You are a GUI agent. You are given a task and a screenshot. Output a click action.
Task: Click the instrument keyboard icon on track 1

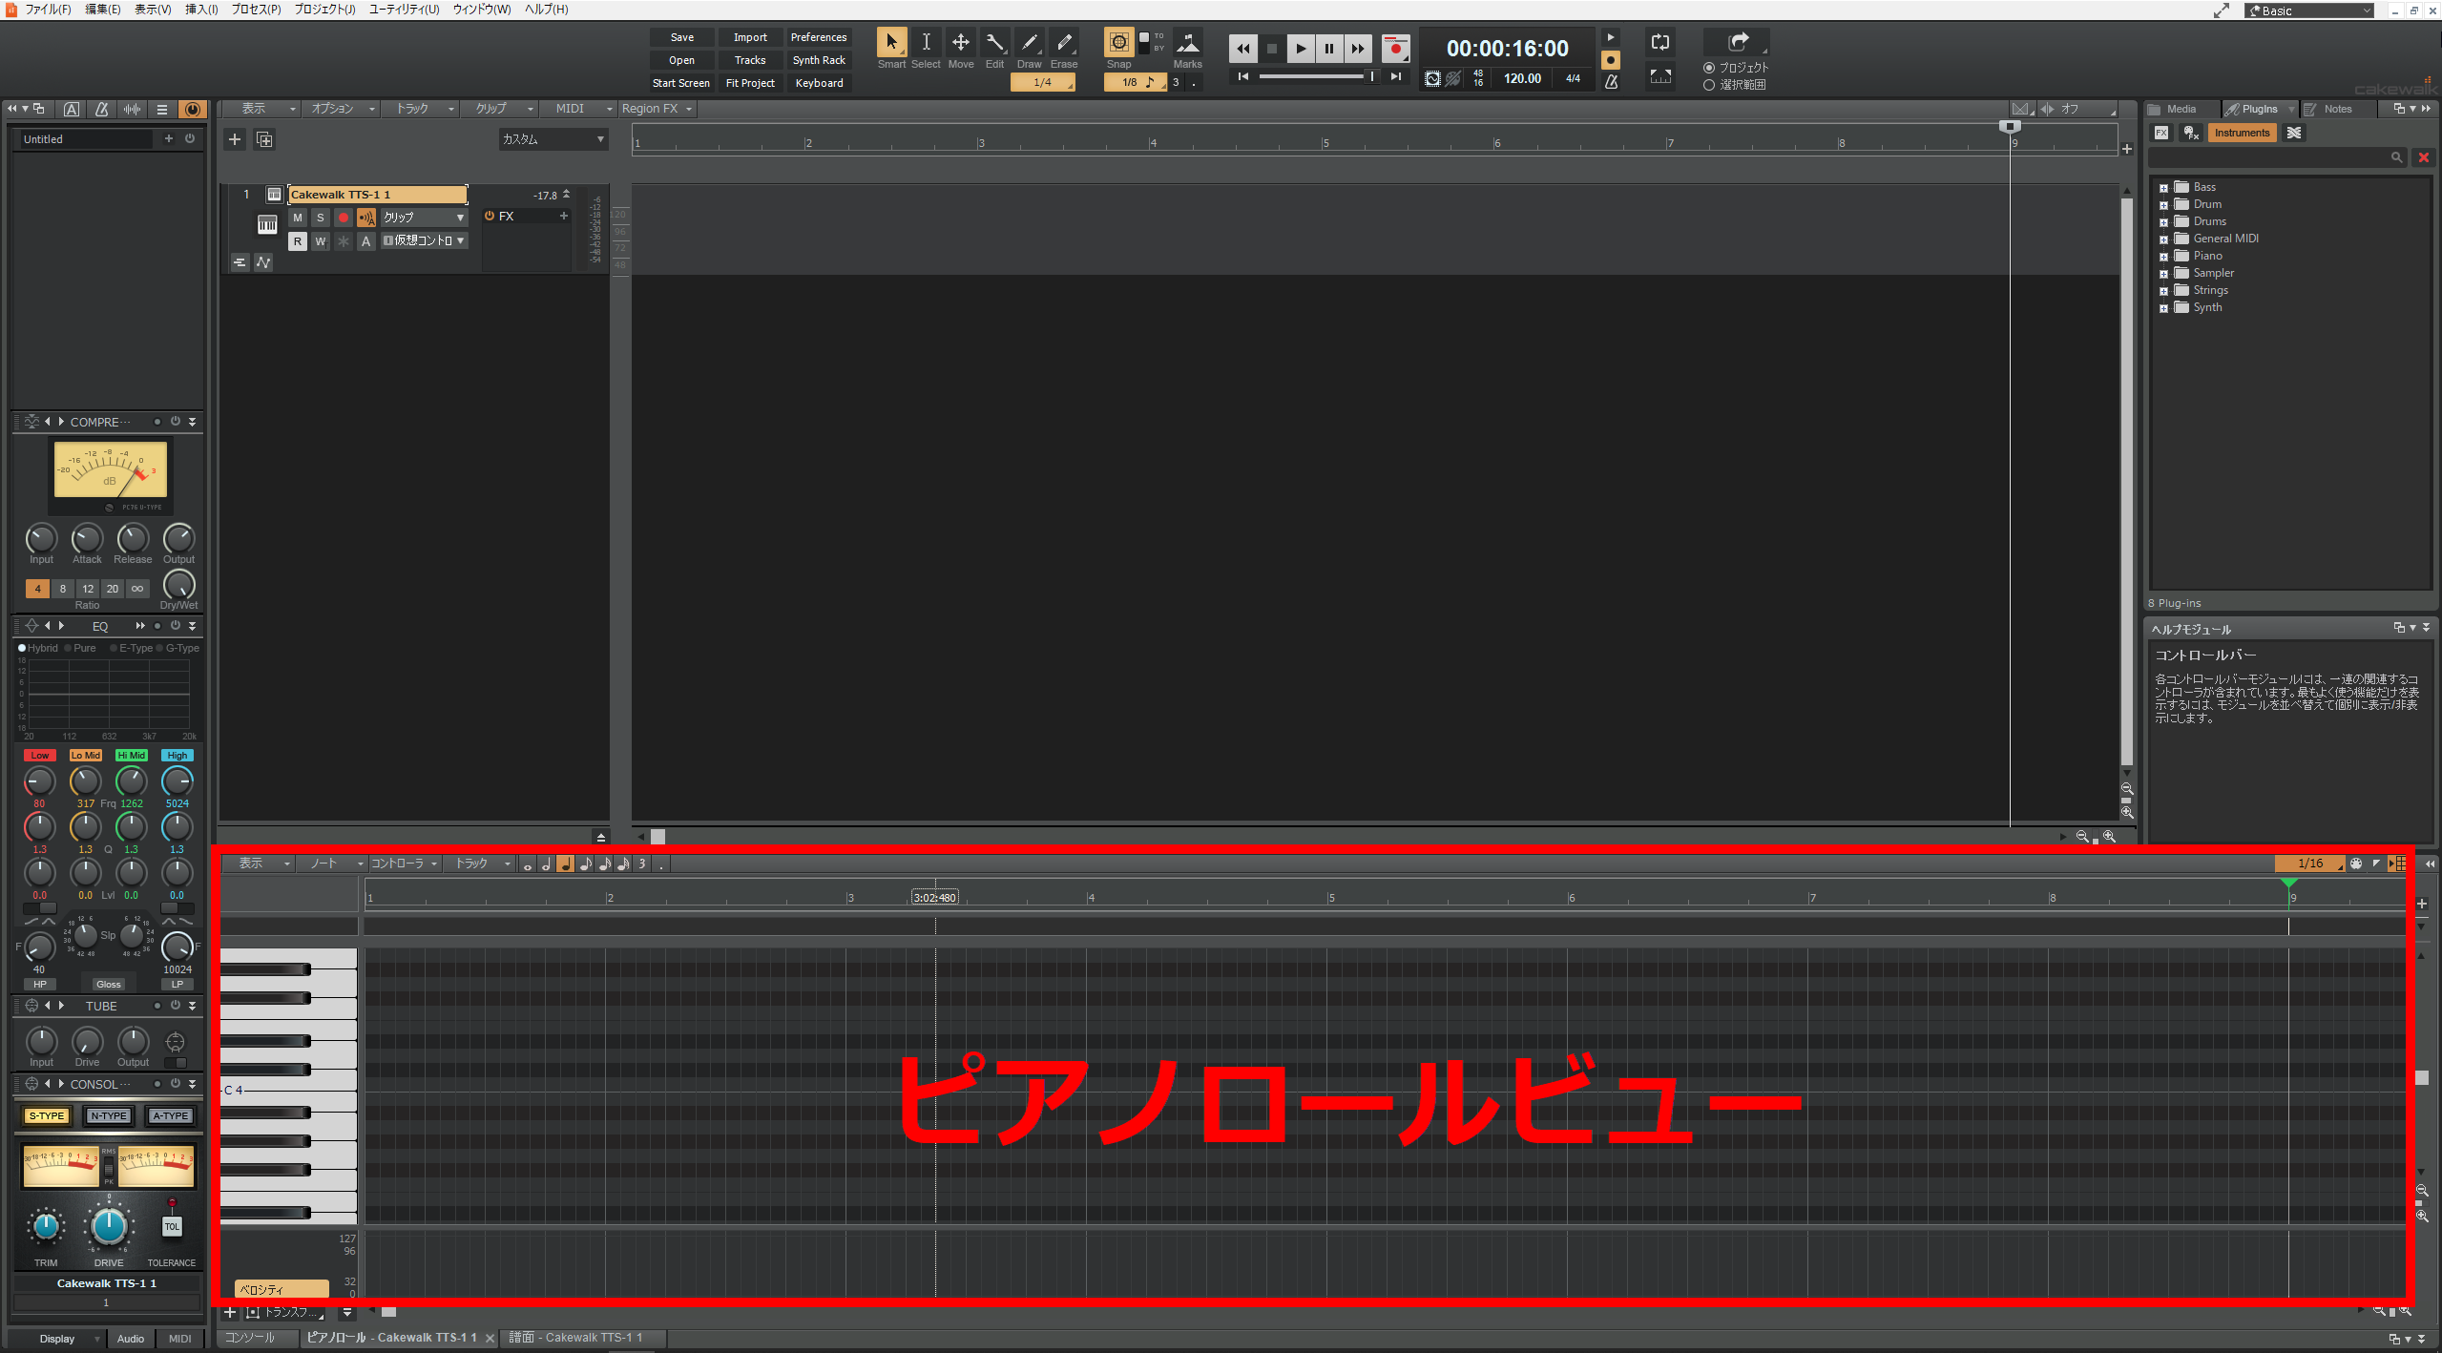click(267, 224)
